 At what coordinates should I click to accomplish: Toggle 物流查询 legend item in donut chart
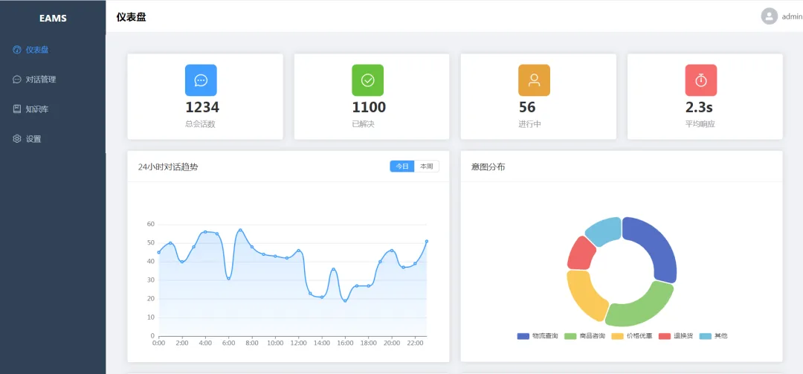tap(538, 336)
